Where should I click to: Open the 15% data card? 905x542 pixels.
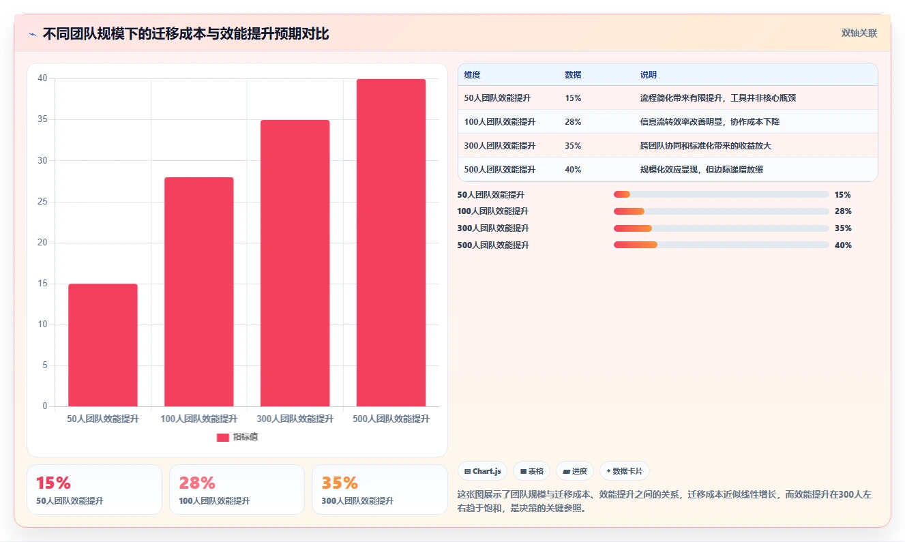click(94, 490)
